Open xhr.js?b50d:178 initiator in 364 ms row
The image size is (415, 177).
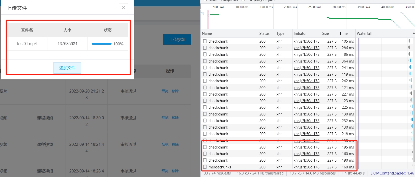point(306,61)
